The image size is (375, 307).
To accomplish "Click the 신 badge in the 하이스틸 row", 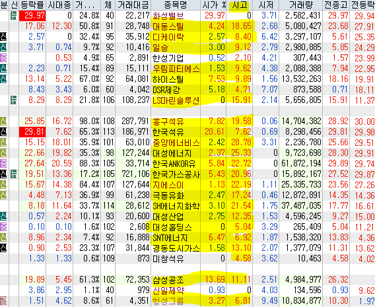I will coord(3,79).
